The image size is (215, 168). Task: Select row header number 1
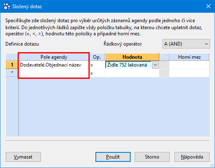click(x=12, y=65)
